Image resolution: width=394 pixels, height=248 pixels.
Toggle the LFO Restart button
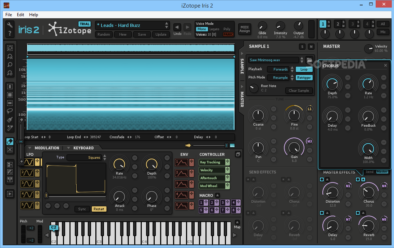click(99, 209)
